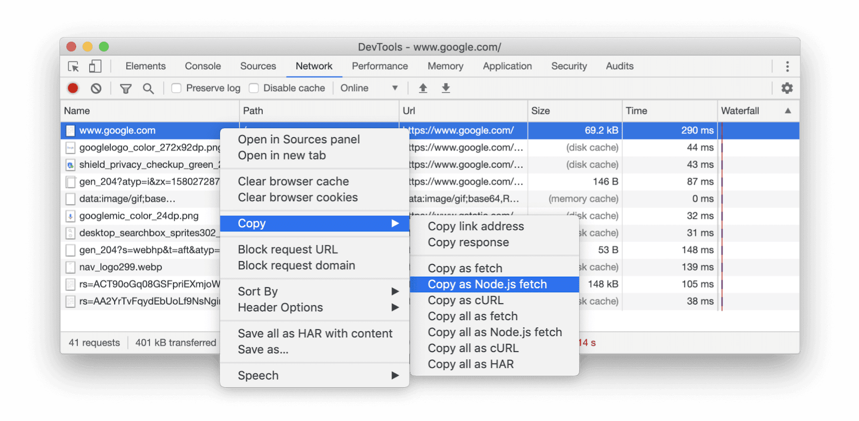Click the import HAR upload arrow icon

[x=423, y=88]
